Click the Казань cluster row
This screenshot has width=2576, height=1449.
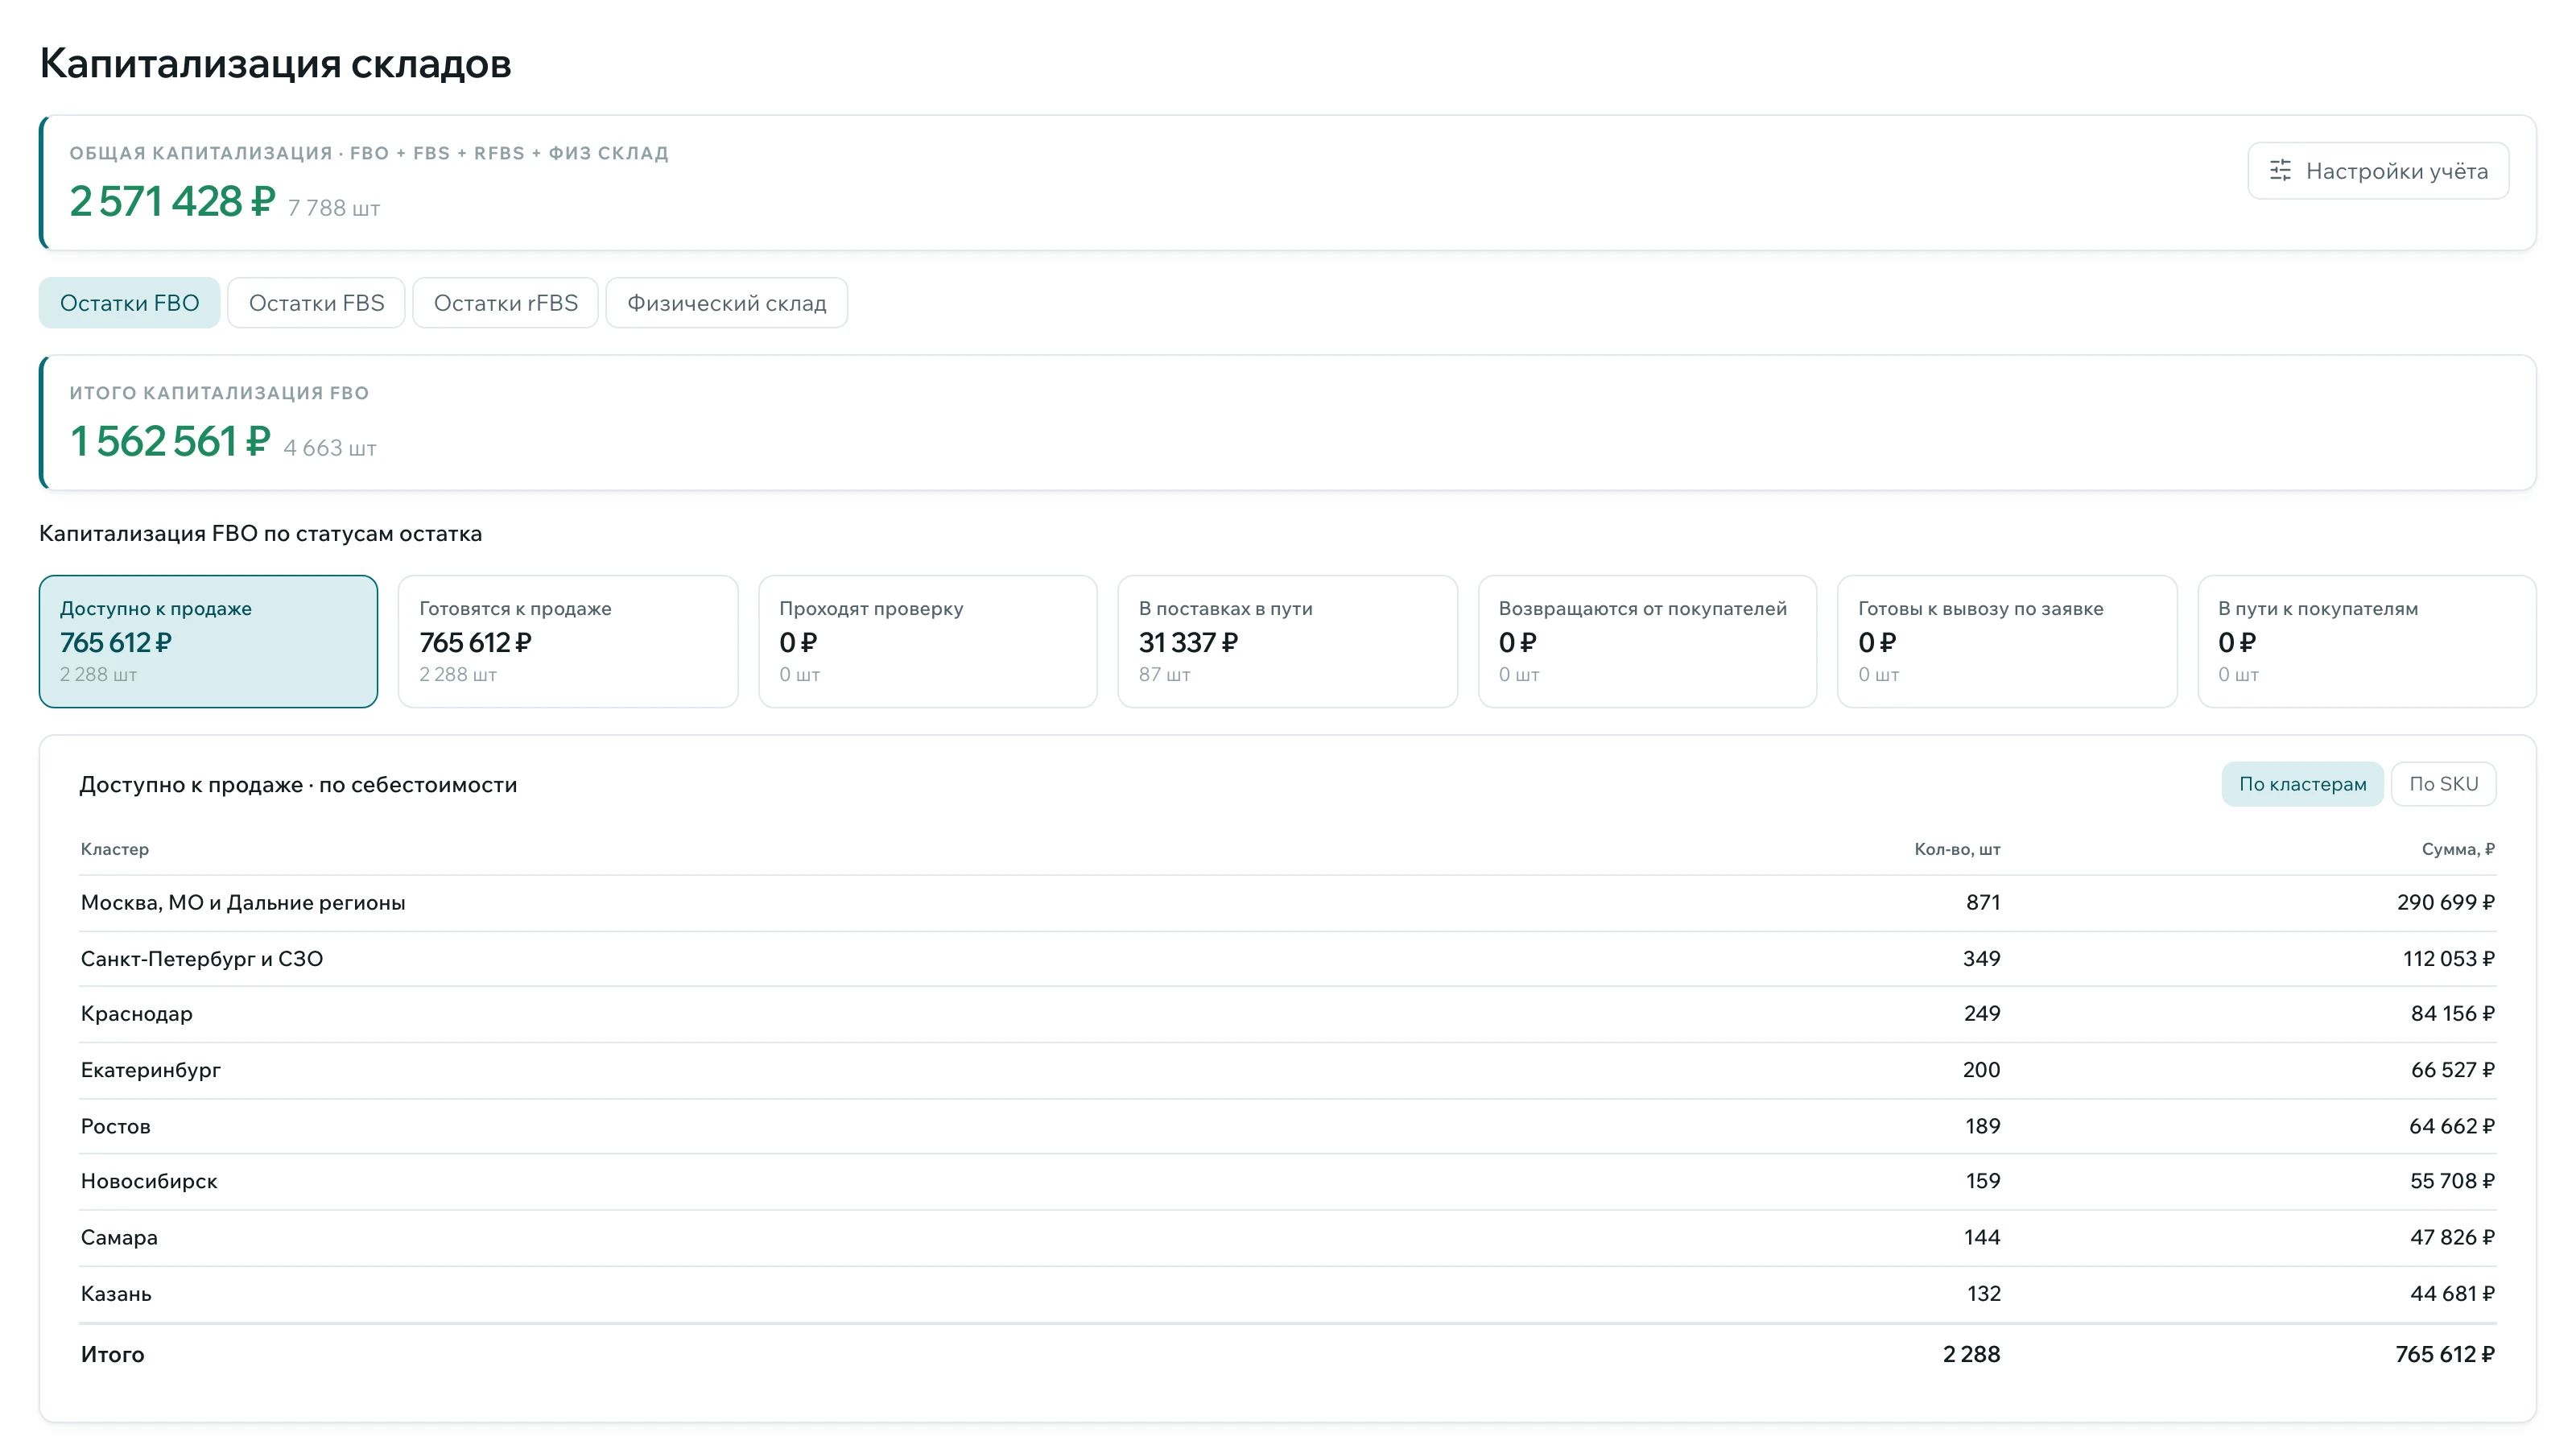coord(1287,1294)
